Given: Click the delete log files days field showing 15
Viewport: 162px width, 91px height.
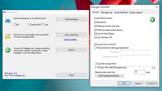Looking at the screenshot, I should (x=140, y=72).
